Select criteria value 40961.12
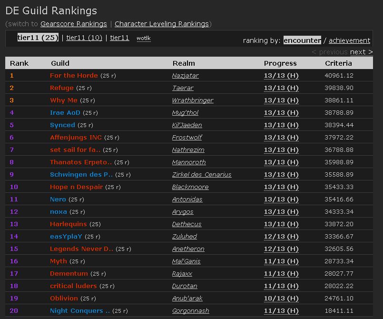The width and height of the screenshot is (383, 319). coord(339,76)
